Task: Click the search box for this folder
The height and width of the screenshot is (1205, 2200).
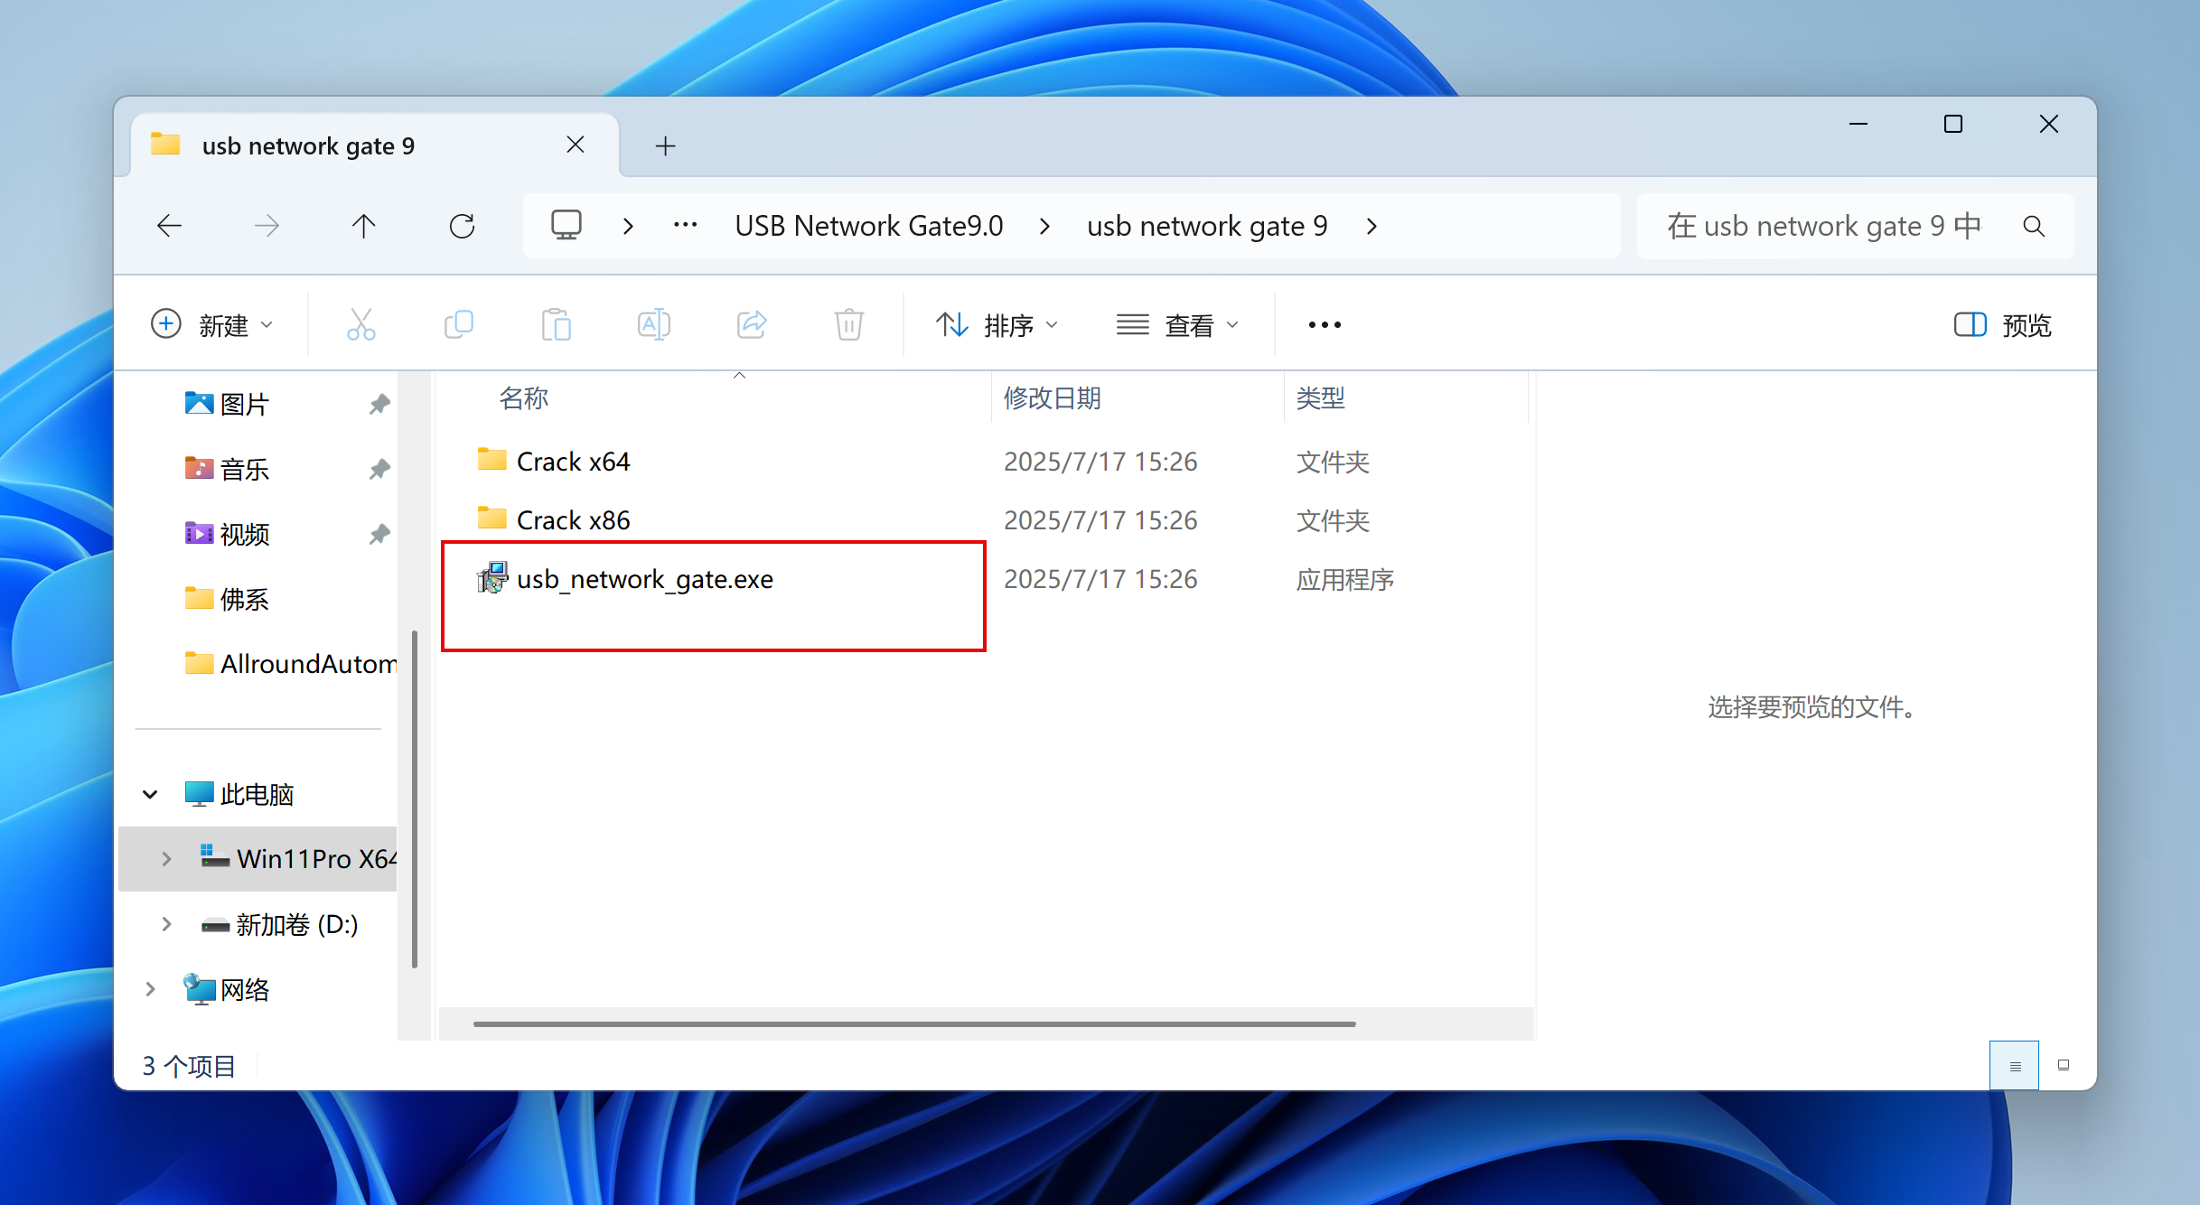Action: (1825, 226)
